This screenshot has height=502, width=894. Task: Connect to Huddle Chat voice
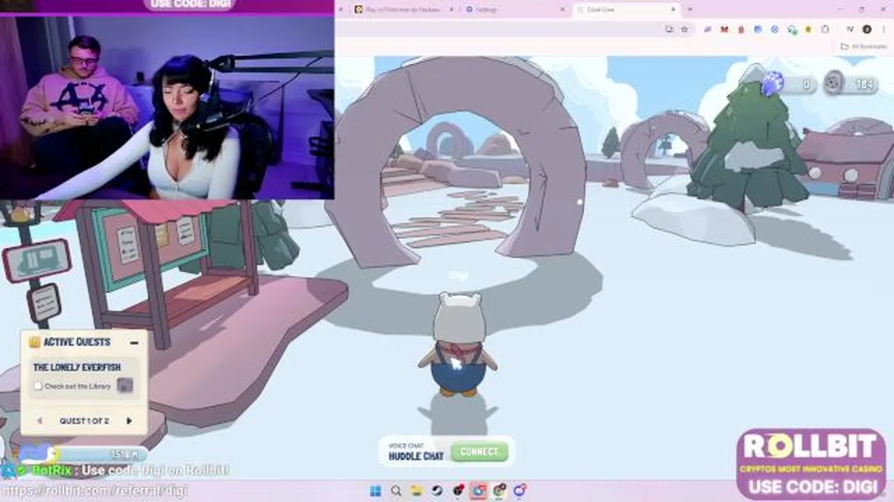(479, 452)
